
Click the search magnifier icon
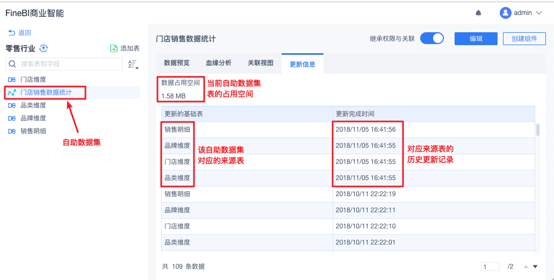(12, 64)
